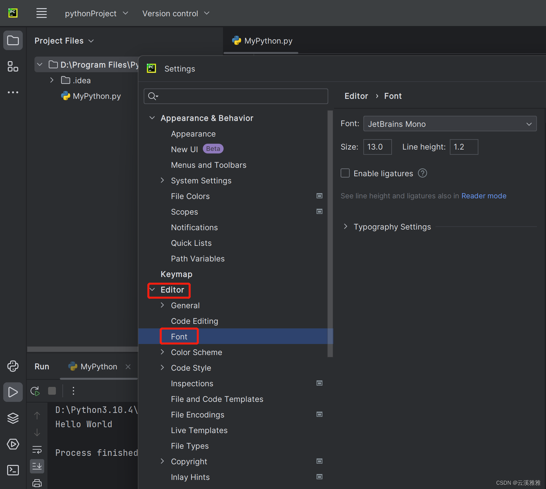Image resolution: width=546 pixels, height=489 pixels.
Task: Expand the Copyright node
Action: coord(162,461)
